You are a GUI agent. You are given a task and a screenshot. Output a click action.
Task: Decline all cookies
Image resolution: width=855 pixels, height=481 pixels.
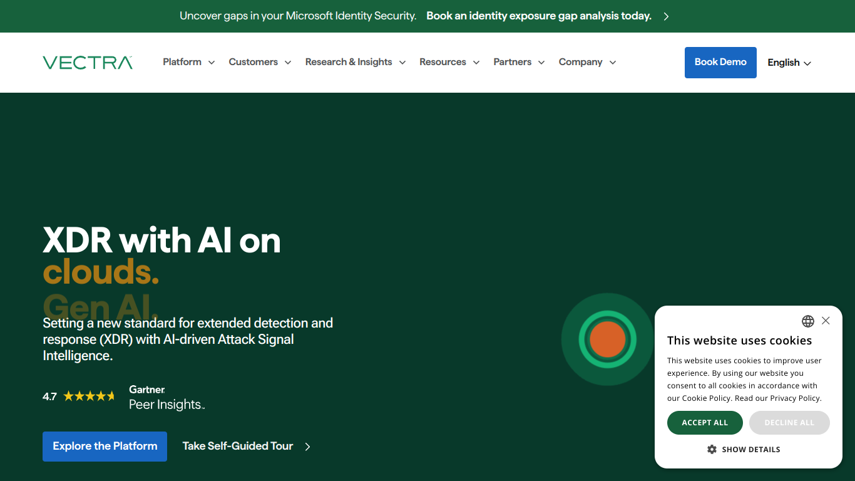[x=789, y=423]
